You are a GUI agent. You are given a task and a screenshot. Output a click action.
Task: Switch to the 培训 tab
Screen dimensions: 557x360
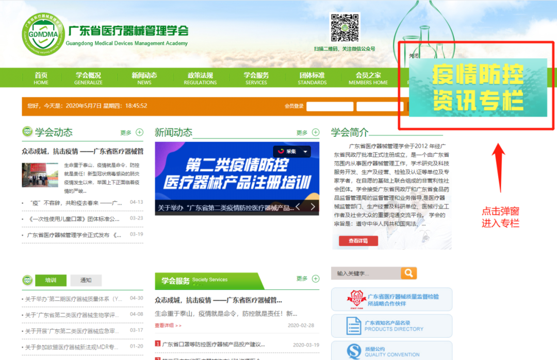[x=51, y=280]
